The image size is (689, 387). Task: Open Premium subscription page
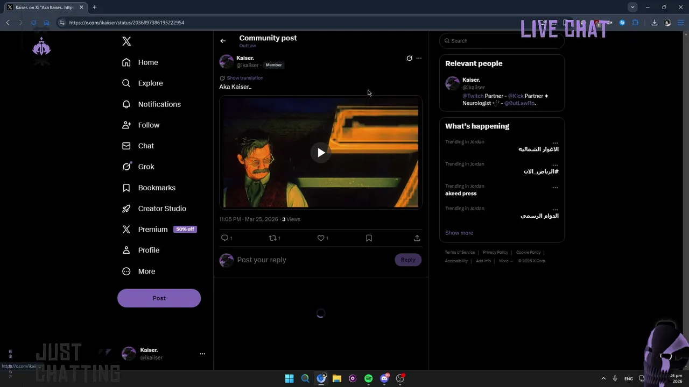pos(145,229)
